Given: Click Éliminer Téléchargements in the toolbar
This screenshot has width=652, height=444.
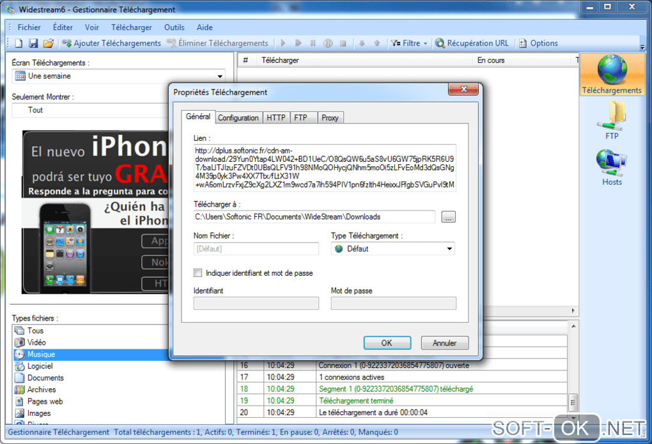Looking at the screenshot, I should tap(217, 44).
